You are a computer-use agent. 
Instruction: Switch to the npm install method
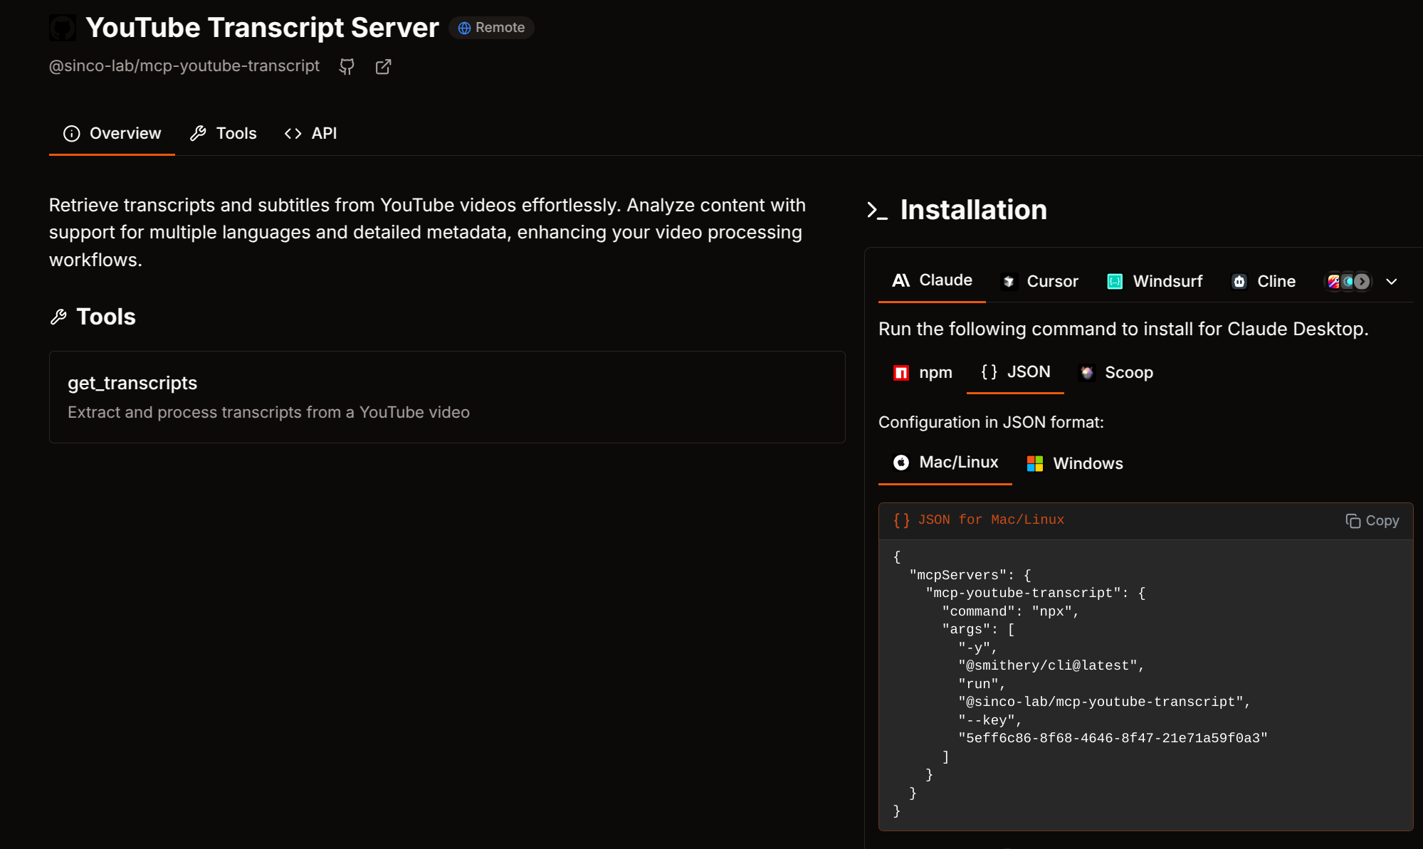923,373
